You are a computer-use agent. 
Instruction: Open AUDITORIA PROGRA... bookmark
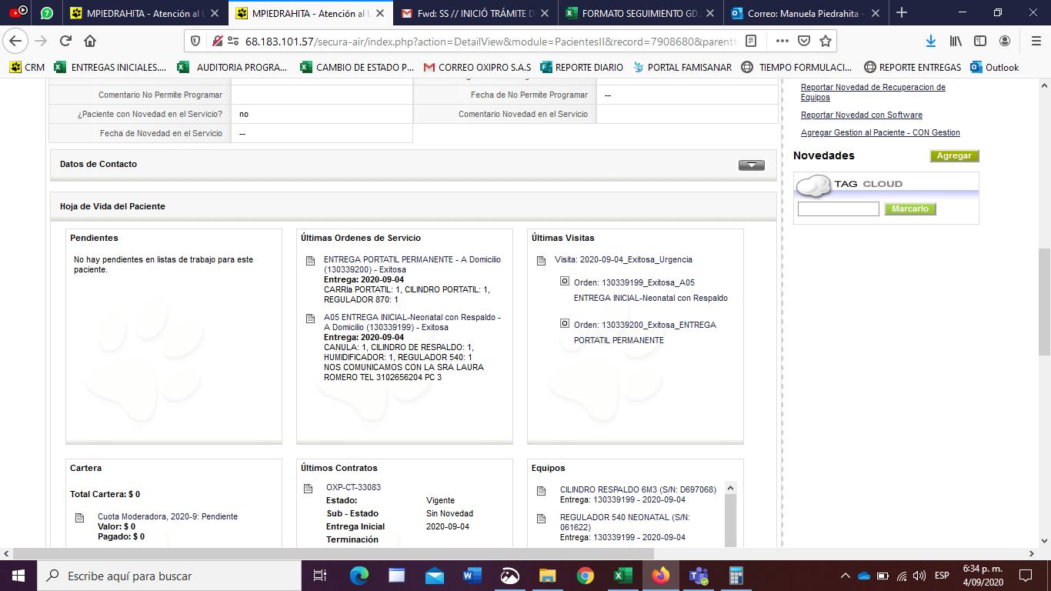point(233,67)
